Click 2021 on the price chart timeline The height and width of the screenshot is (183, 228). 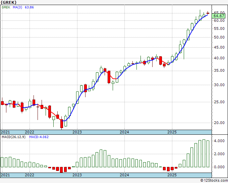[5, 132]
